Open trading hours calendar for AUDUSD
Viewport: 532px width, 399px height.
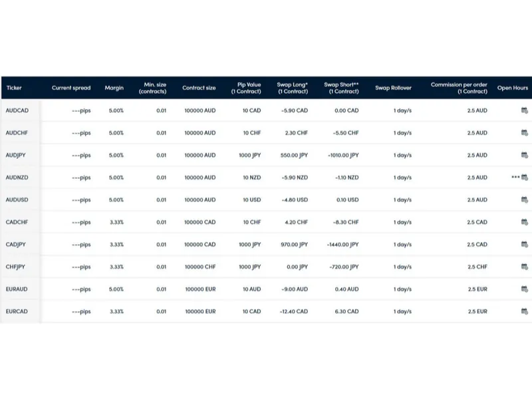pos(525,200)
